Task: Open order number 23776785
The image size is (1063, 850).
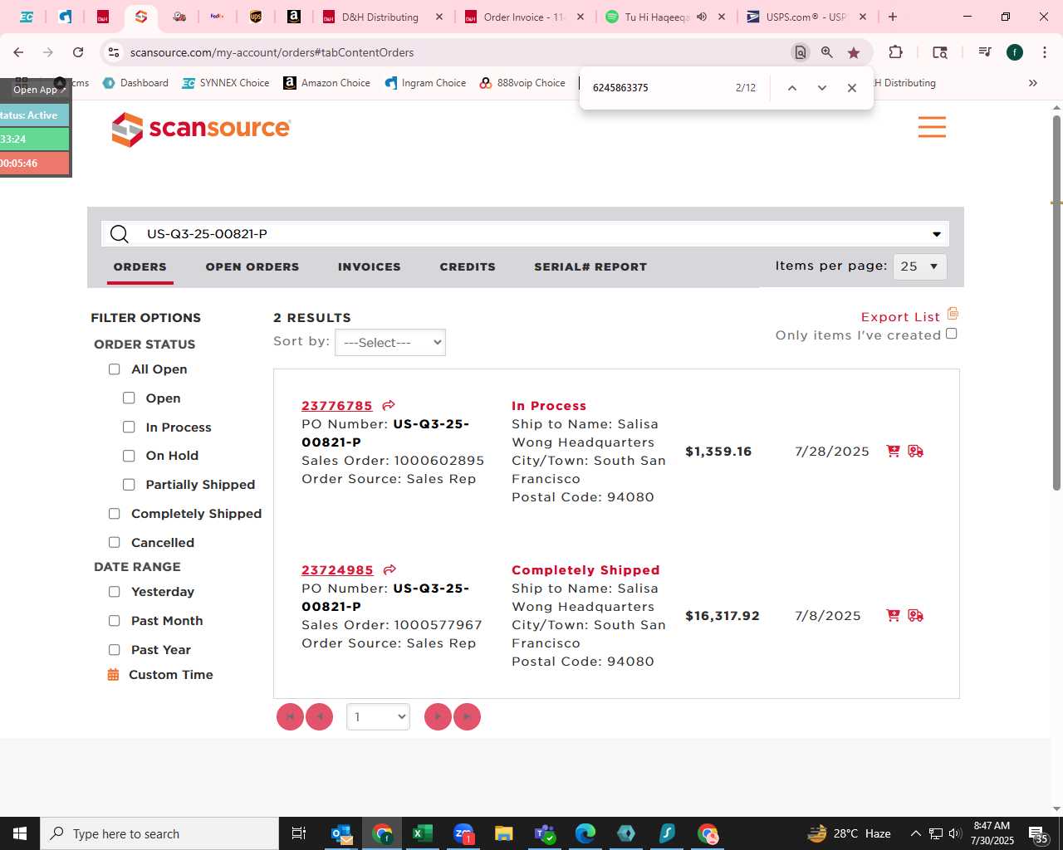Action: 337,406
